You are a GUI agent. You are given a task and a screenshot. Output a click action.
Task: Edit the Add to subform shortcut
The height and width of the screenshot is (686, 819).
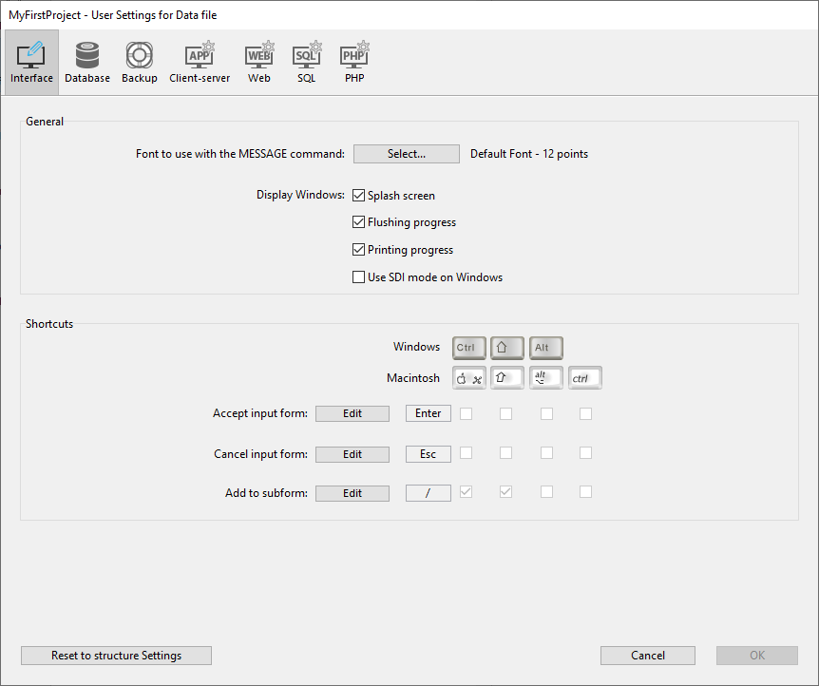pos(352,493)
